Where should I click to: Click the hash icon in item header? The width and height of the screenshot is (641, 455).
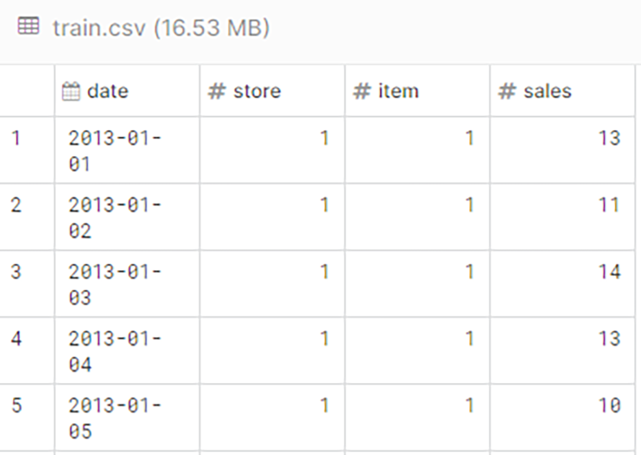362,91
